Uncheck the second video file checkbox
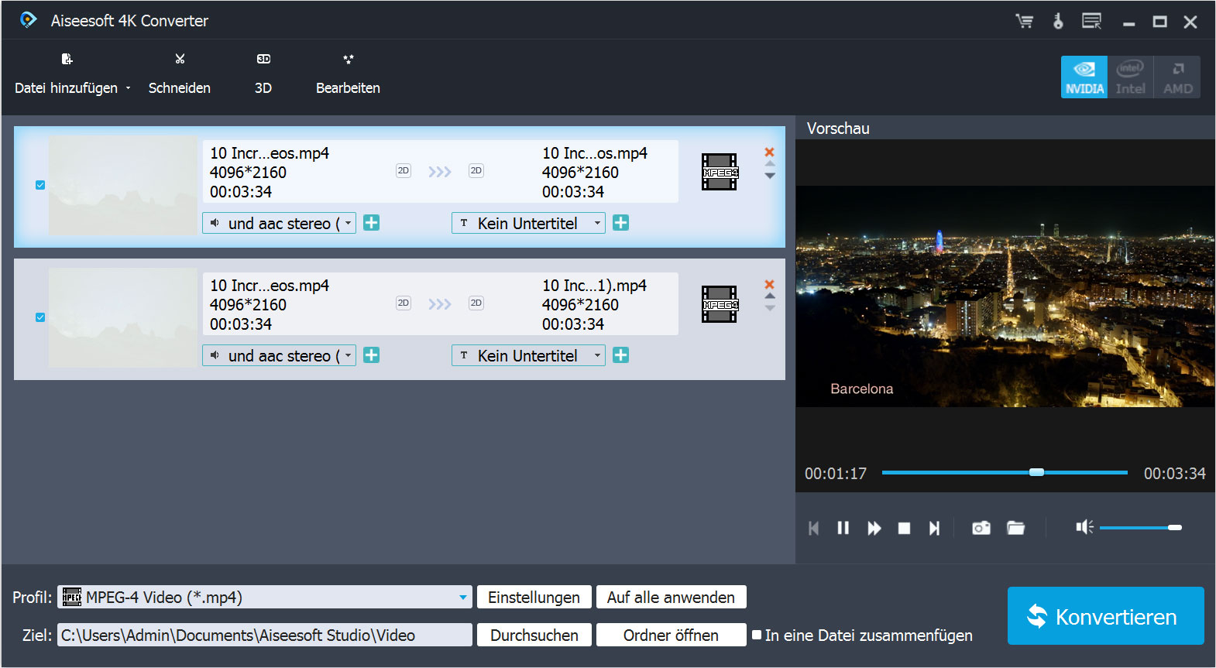Image resolution: width=1216 pixels, height=668 pixels. (x=40, y=317)
